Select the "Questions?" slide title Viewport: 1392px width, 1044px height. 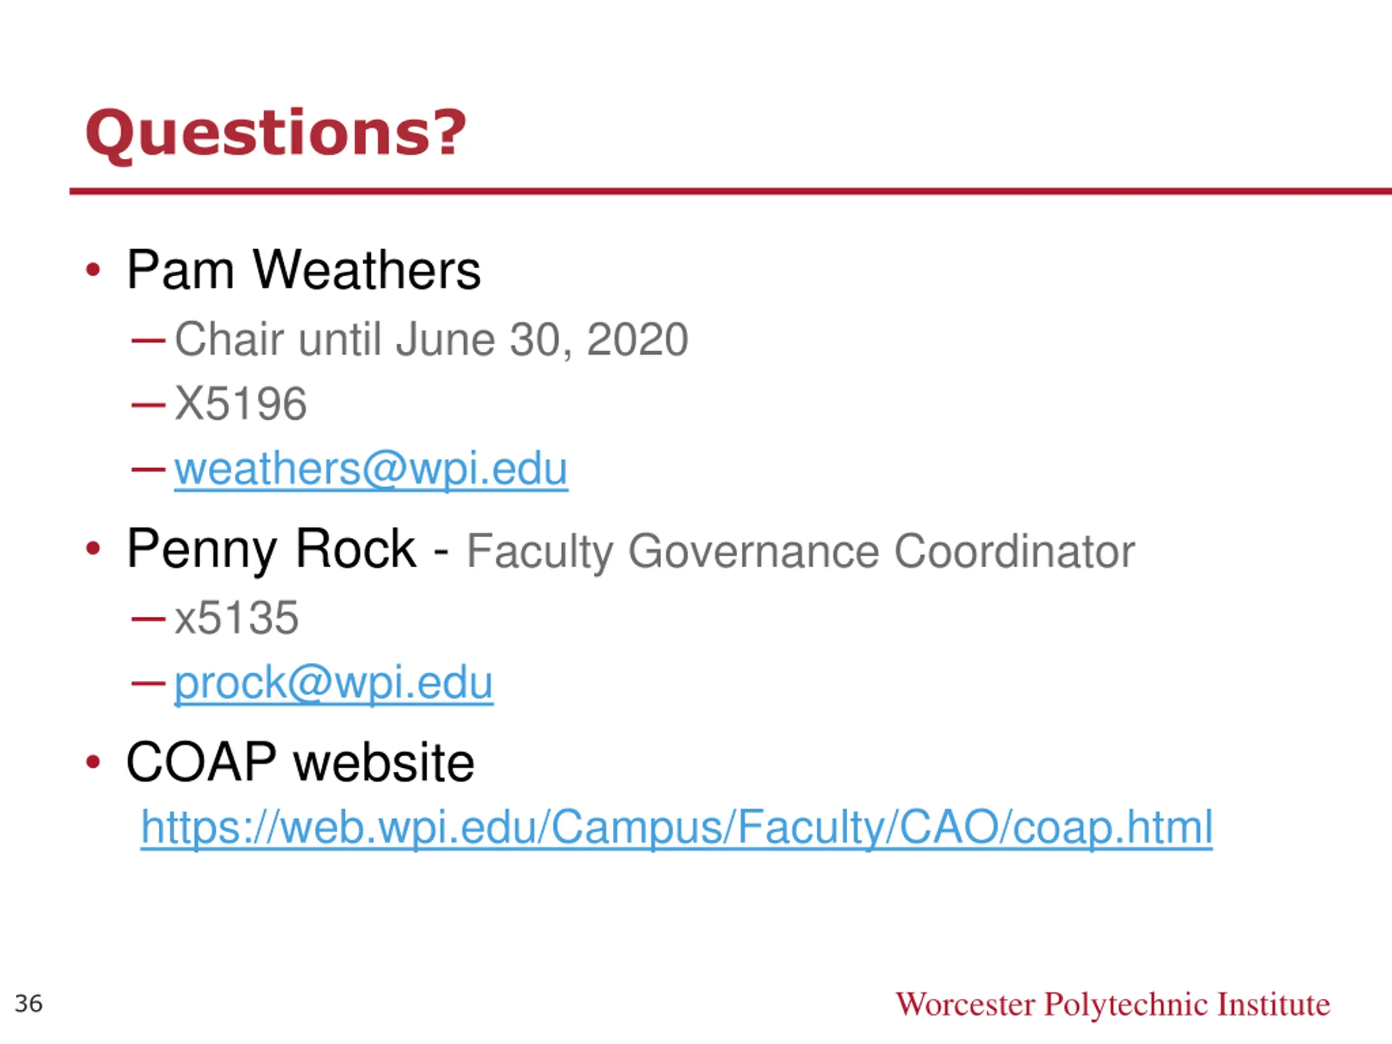click(276, 133)
